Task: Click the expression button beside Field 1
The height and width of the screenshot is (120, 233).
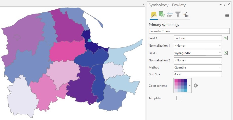Action: [226, 38]
